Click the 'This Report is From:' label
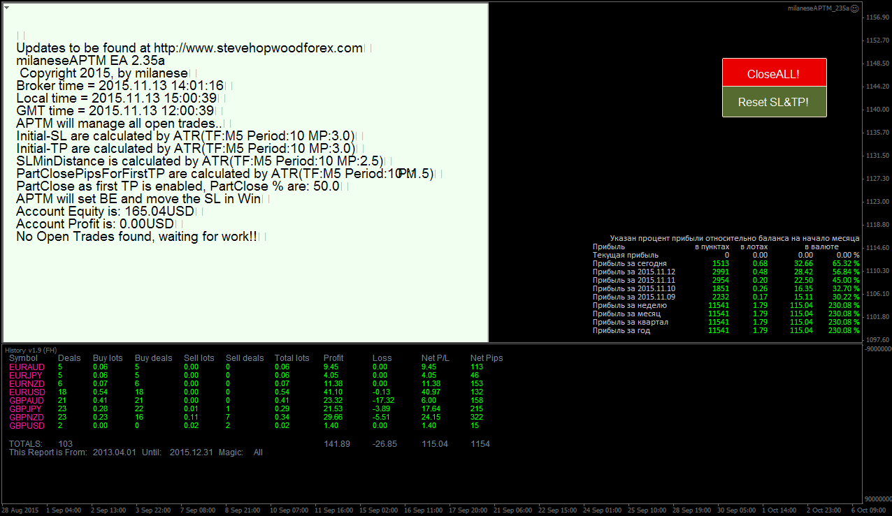Viewport: 892px width, 516px height. click(48, 452)
